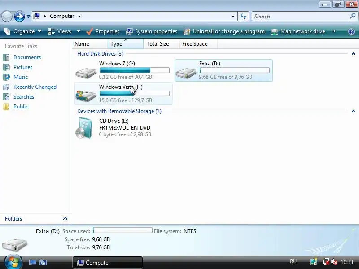Click the Documents icon in Favorite Links
The image size is (359, 269).
point(6,57)
